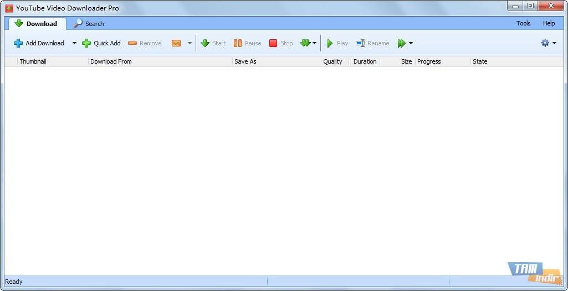Image resolution: width=568 pixels, height=291 pixels.
Task: Click the double green down-arrow icon
Action: point(305,43)
